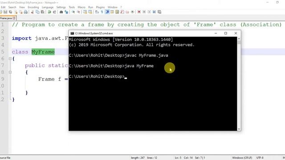The height and width of the screenshot is (160, 285).
Task: Open the Plugins menu
Action: (100, 7)
